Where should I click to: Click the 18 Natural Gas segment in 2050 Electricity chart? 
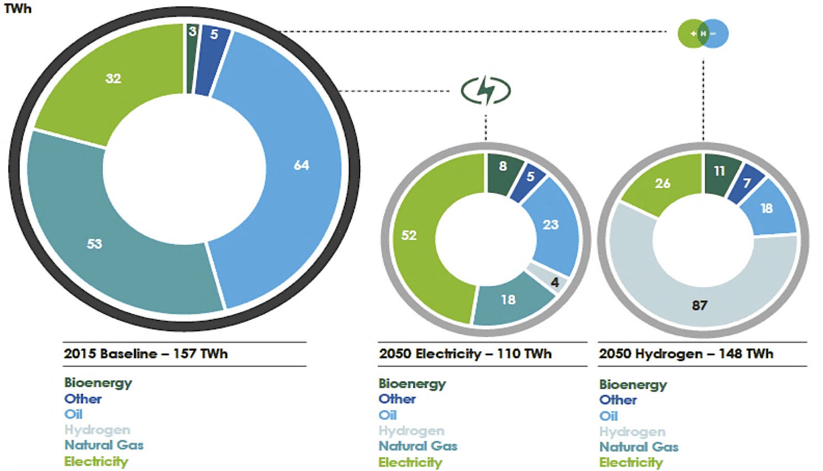coord(509,300)
